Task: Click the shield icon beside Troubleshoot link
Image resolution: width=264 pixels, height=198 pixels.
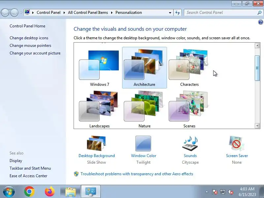Action: pyautogui.click(x=76, y=174)
